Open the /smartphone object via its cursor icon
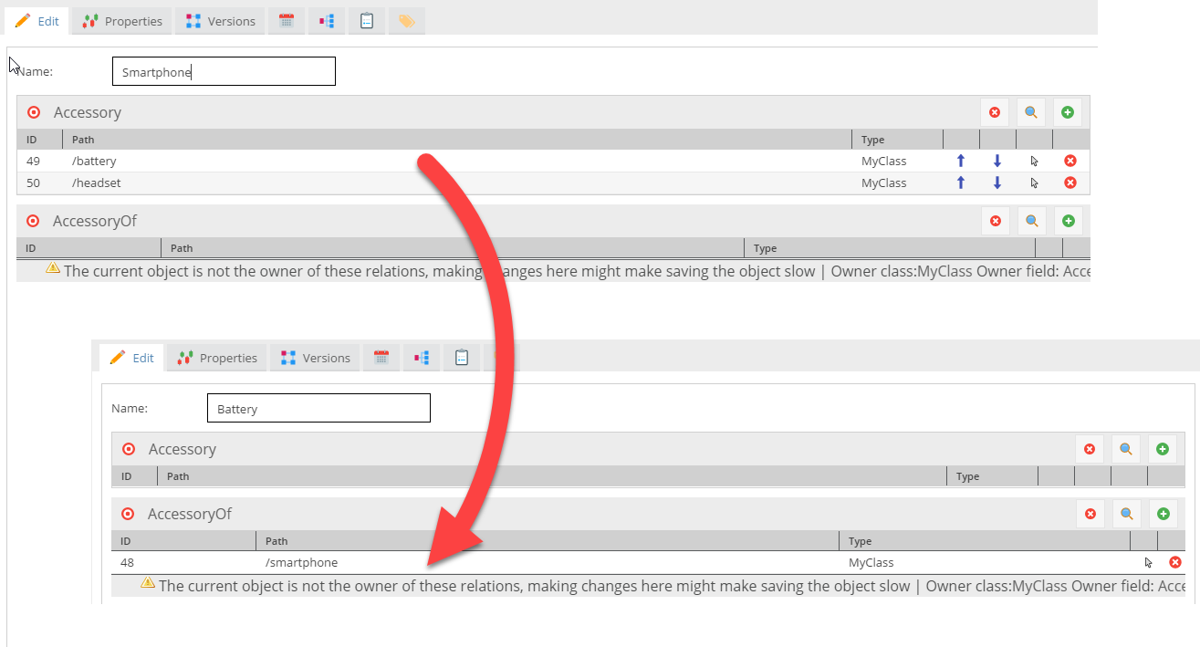This screenshot has width=1200, height=647. click(x=1148, y=563)
